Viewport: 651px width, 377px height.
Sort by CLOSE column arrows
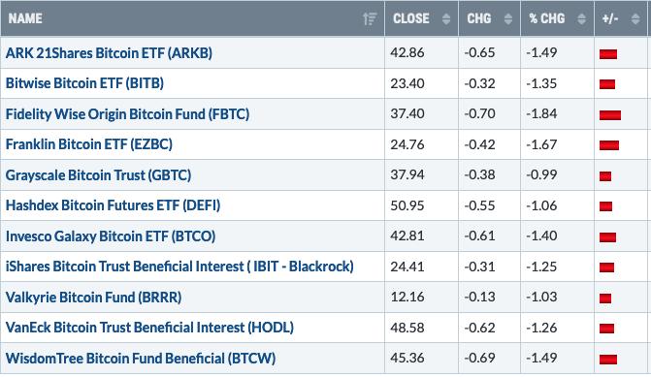click(x=446, y=18)
